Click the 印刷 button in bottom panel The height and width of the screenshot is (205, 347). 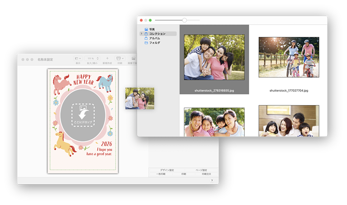pyautogui.click(x=184, y=174)
